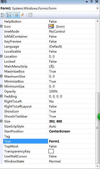Screen dimensions: 100x169
Task: Click the vertical scrollbar thumb
Action: click(98, 128)
